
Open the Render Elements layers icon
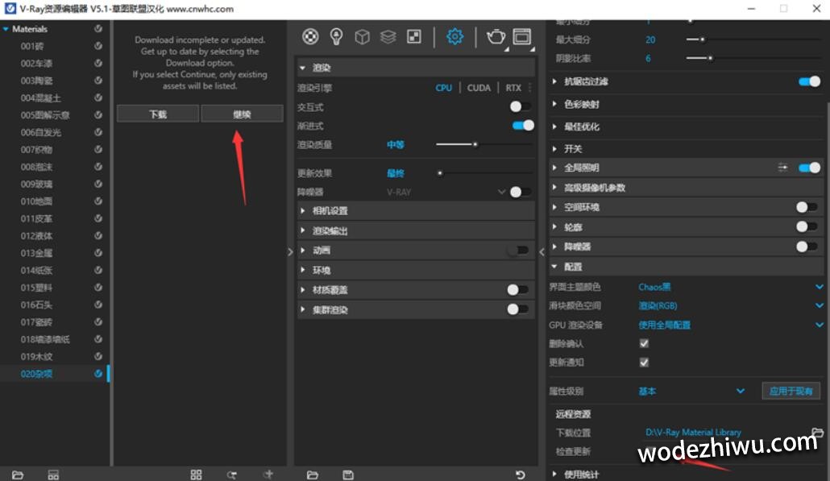click(x=388, y=36)
